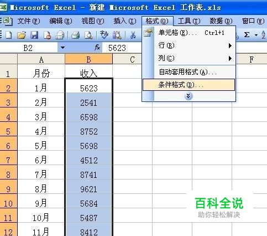Viewport: 267px width, 236px height.
Task: Click the Name Box showing B2
Action: (x=29, y=48)
